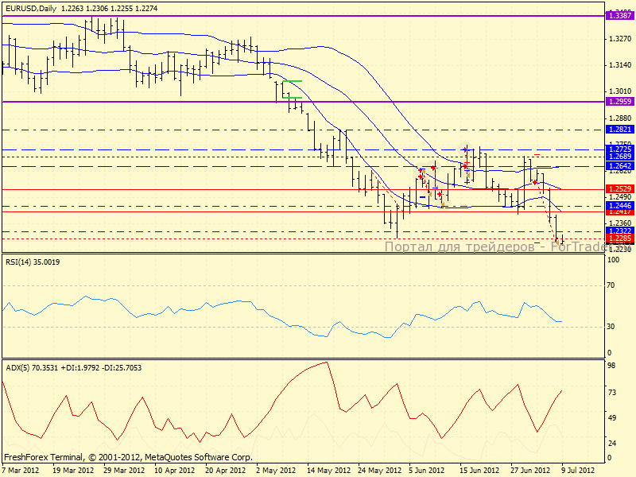The width and height of the screenshot is (636, 477).
Task: Click the 1.2446 price level tag
Action: pos(618,204)
